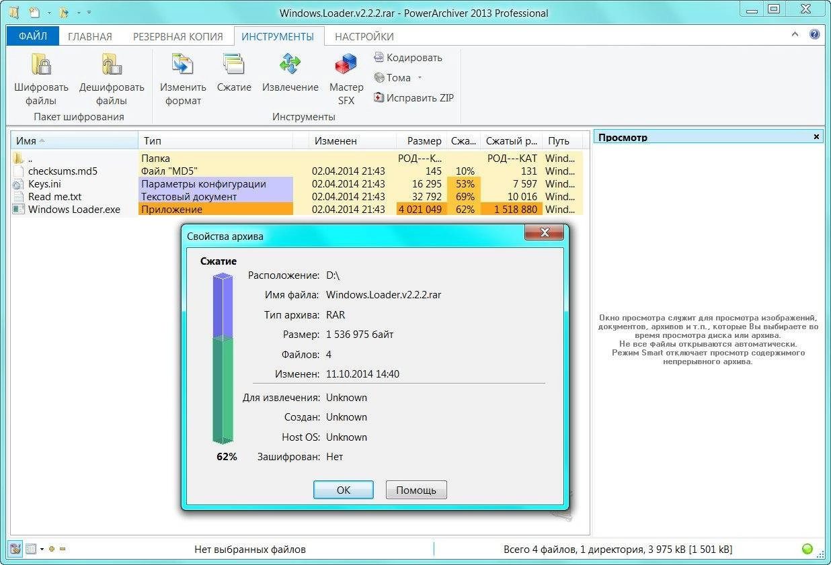Viewport: 831px width, 565px height.
Task: Switch to the ГЛАВНАЯ tab
Action: tap(89, 36)
